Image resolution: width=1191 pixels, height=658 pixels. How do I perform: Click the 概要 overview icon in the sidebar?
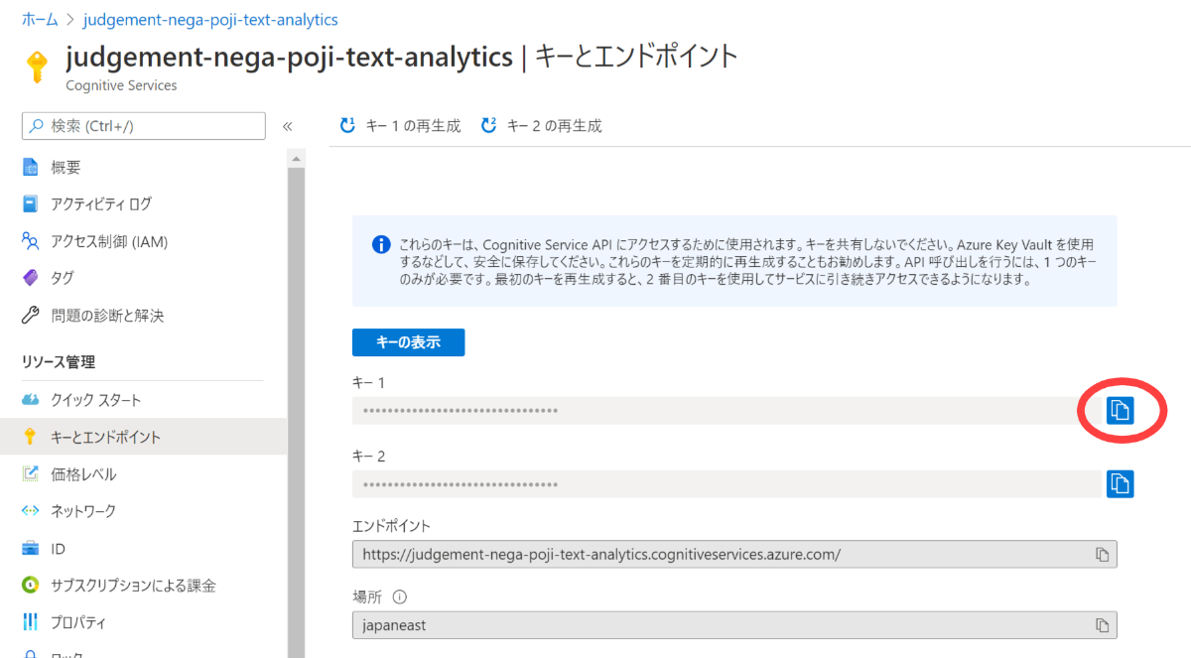coord(31,167)
